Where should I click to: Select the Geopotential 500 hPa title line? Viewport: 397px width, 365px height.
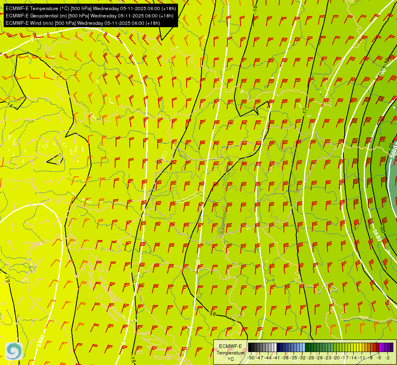(89, 16)
